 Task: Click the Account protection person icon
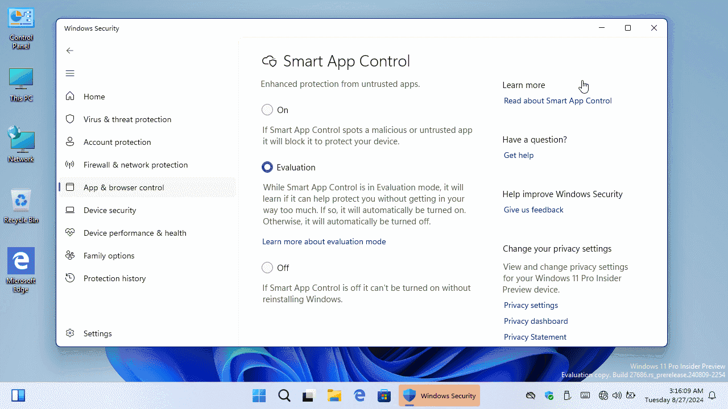[x=70, y=141]
